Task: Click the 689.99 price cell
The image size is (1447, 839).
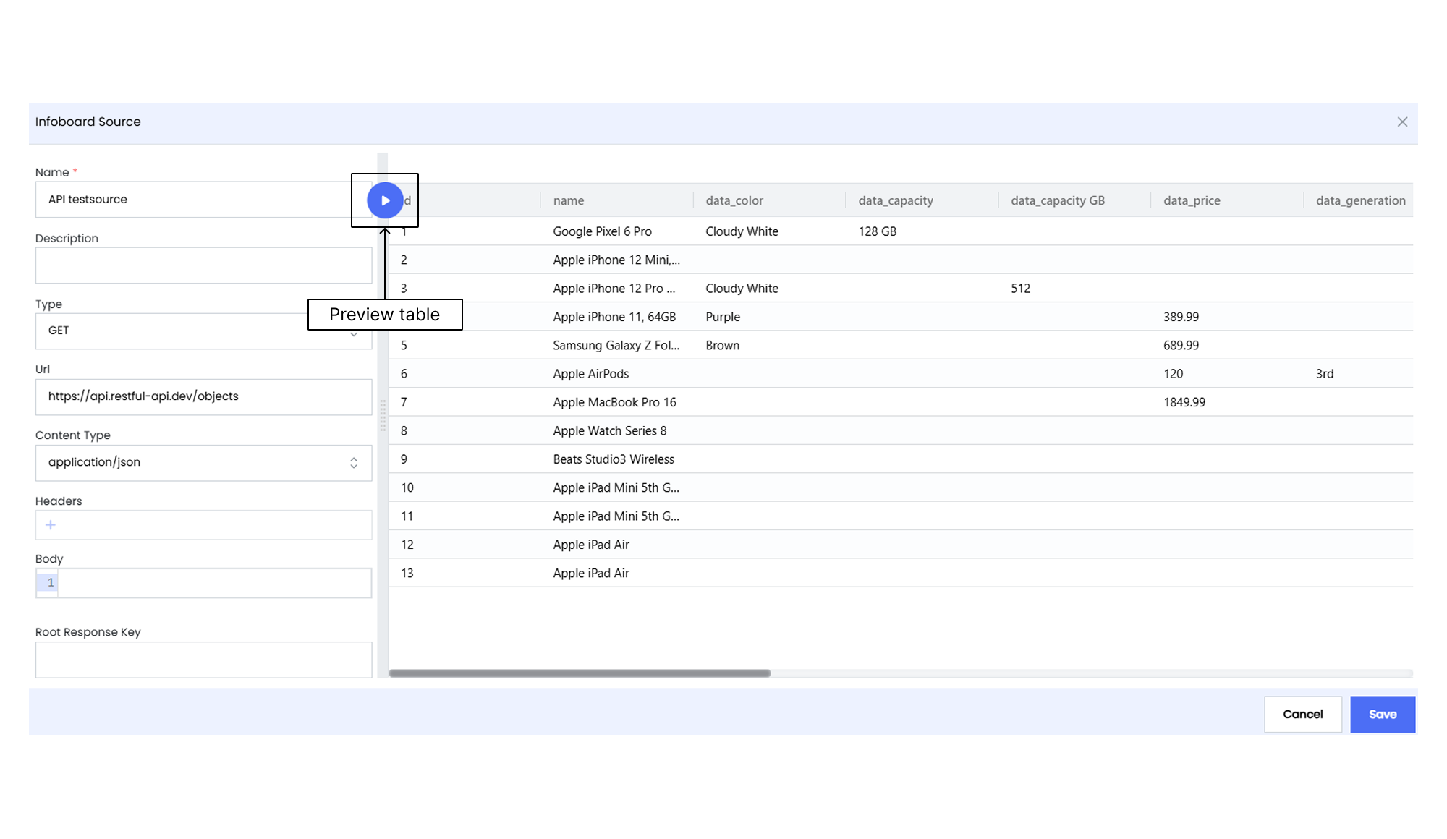Action: [x=1227, y=346]
